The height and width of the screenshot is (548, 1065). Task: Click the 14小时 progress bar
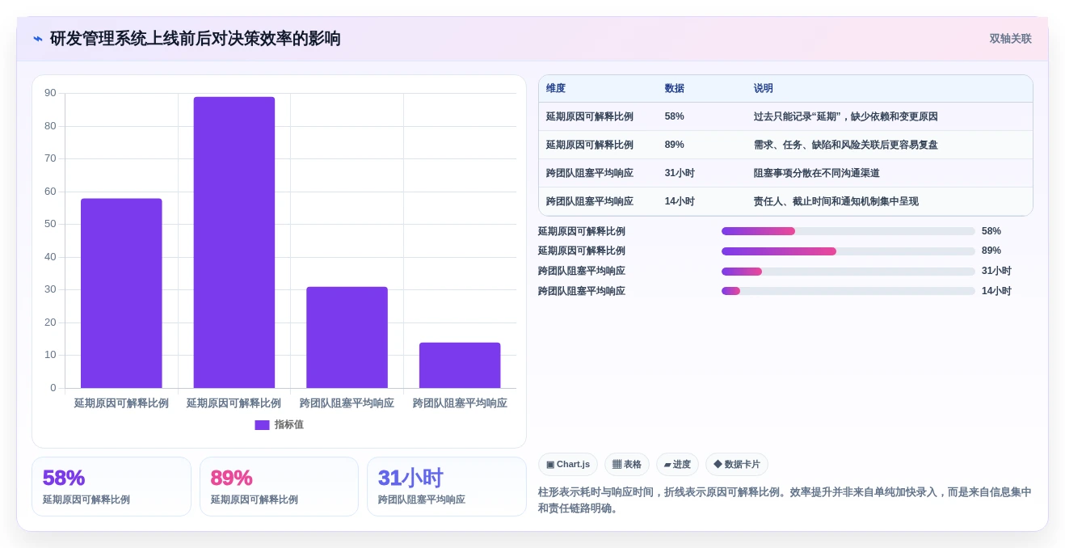pyautogui.click(x=848, y=291)
